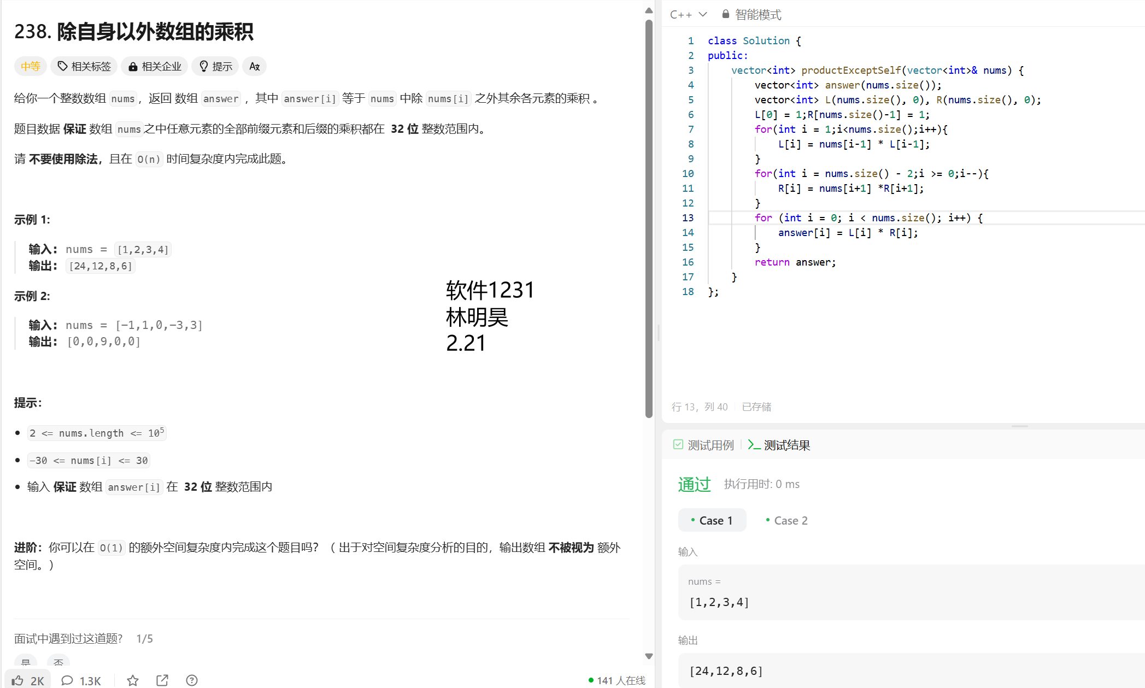The image size is (1145, 688).
Task: Click the 中等 difficulty badge
Action: tap(31, 66)
